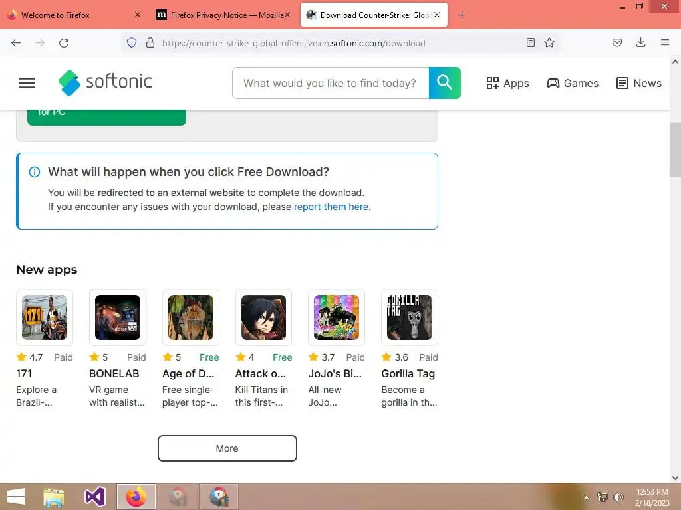This screenshot has width=681, height=510.
Task: Bookmark this page with the star icon
Action: (549, 42)
